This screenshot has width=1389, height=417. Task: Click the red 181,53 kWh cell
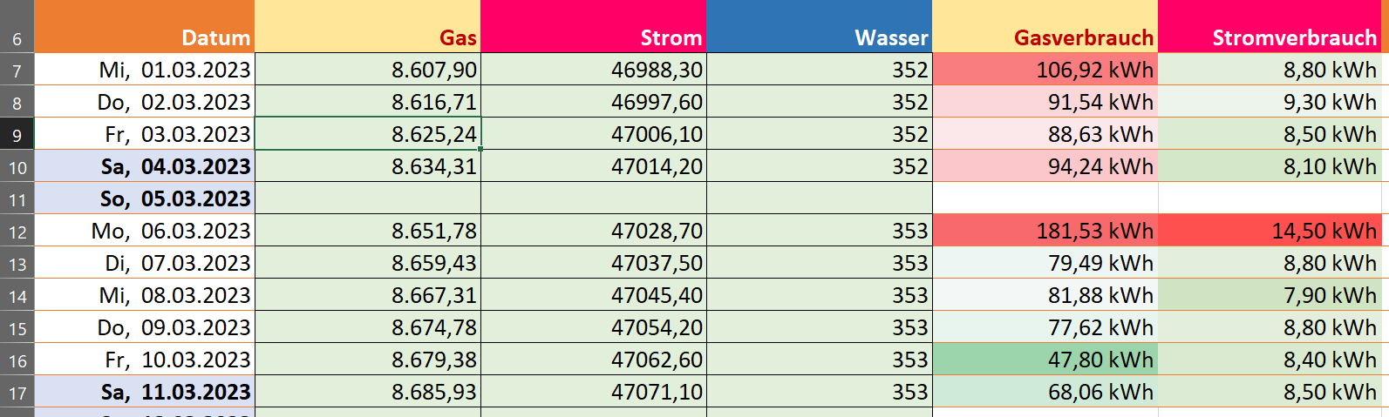coord(1045,231)
